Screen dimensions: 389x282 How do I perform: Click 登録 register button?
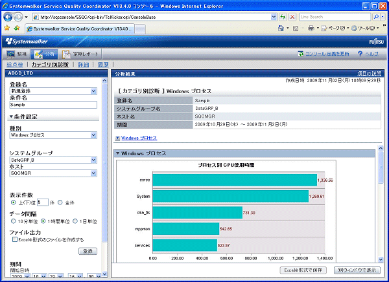[x=88, y=251]
